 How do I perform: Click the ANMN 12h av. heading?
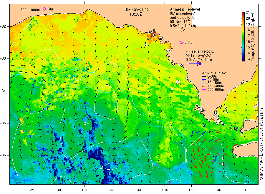214,73
